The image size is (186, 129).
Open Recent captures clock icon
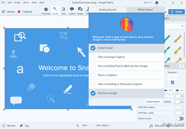(4, 126)
